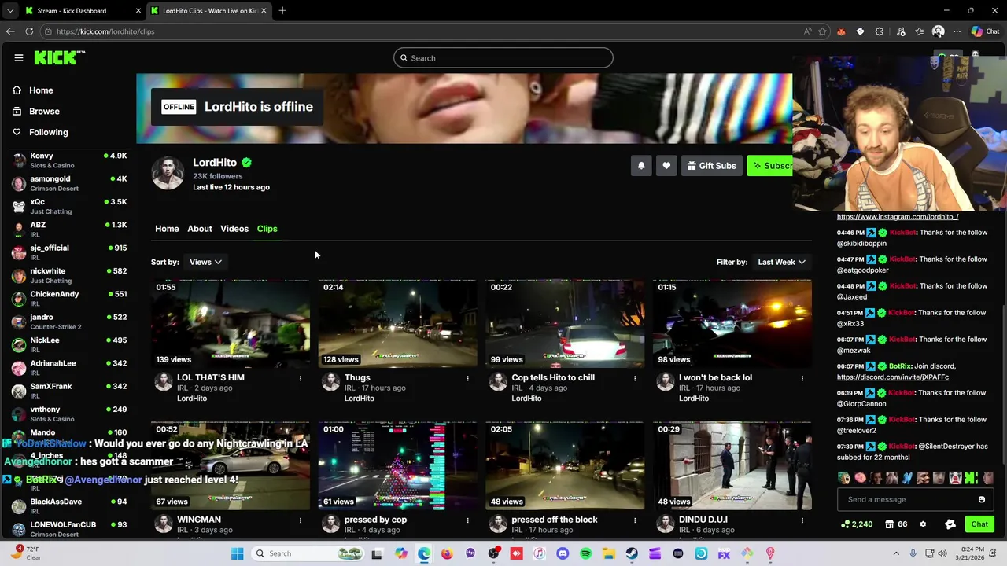Viewport: 1007px width, 566px height.
Task: Click the chat identity star badge icon
Action: [950, 524]
